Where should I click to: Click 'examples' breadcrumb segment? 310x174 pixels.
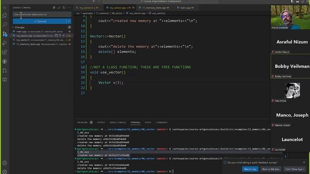[88, 13]
